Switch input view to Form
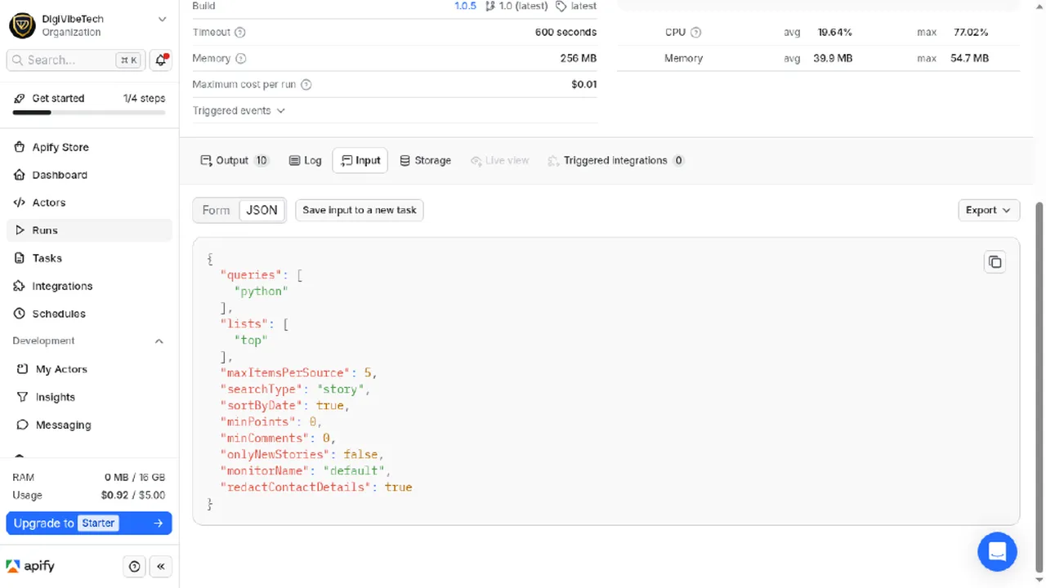This screenshot has width=1046, height=588. (217, 210)
